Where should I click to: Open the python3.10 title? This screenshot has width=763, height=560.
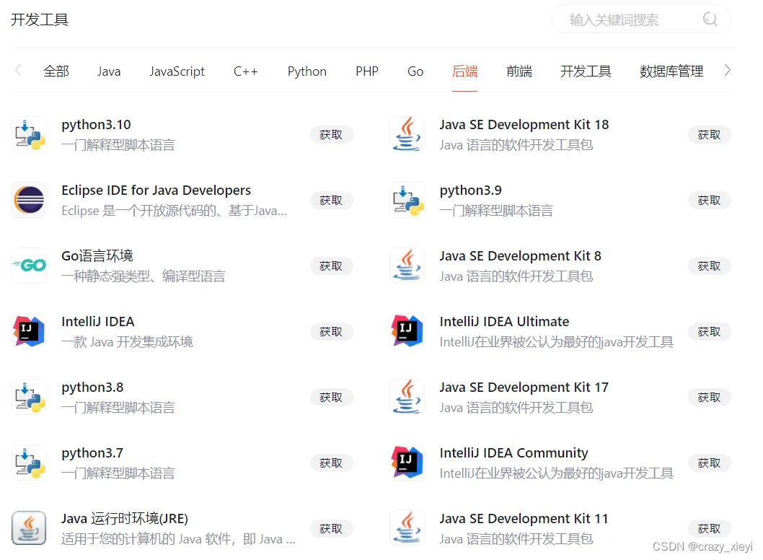pyautogui.click(x=97, y=125)
